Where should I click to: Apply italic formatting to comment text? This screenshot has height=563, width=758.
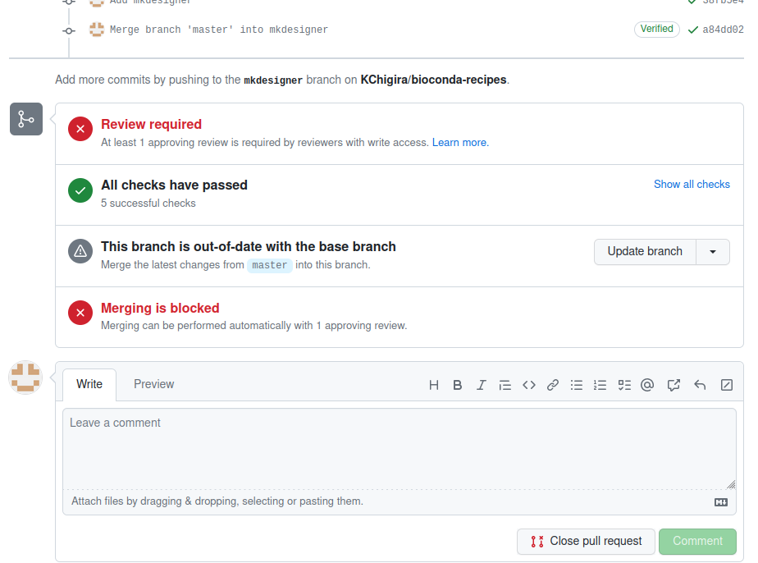coord(481,385)
